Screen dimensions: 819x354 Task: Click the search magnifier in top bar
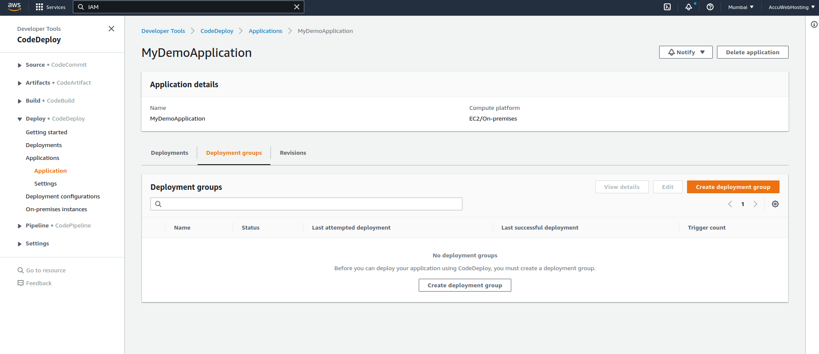click(x=81, y=7)
